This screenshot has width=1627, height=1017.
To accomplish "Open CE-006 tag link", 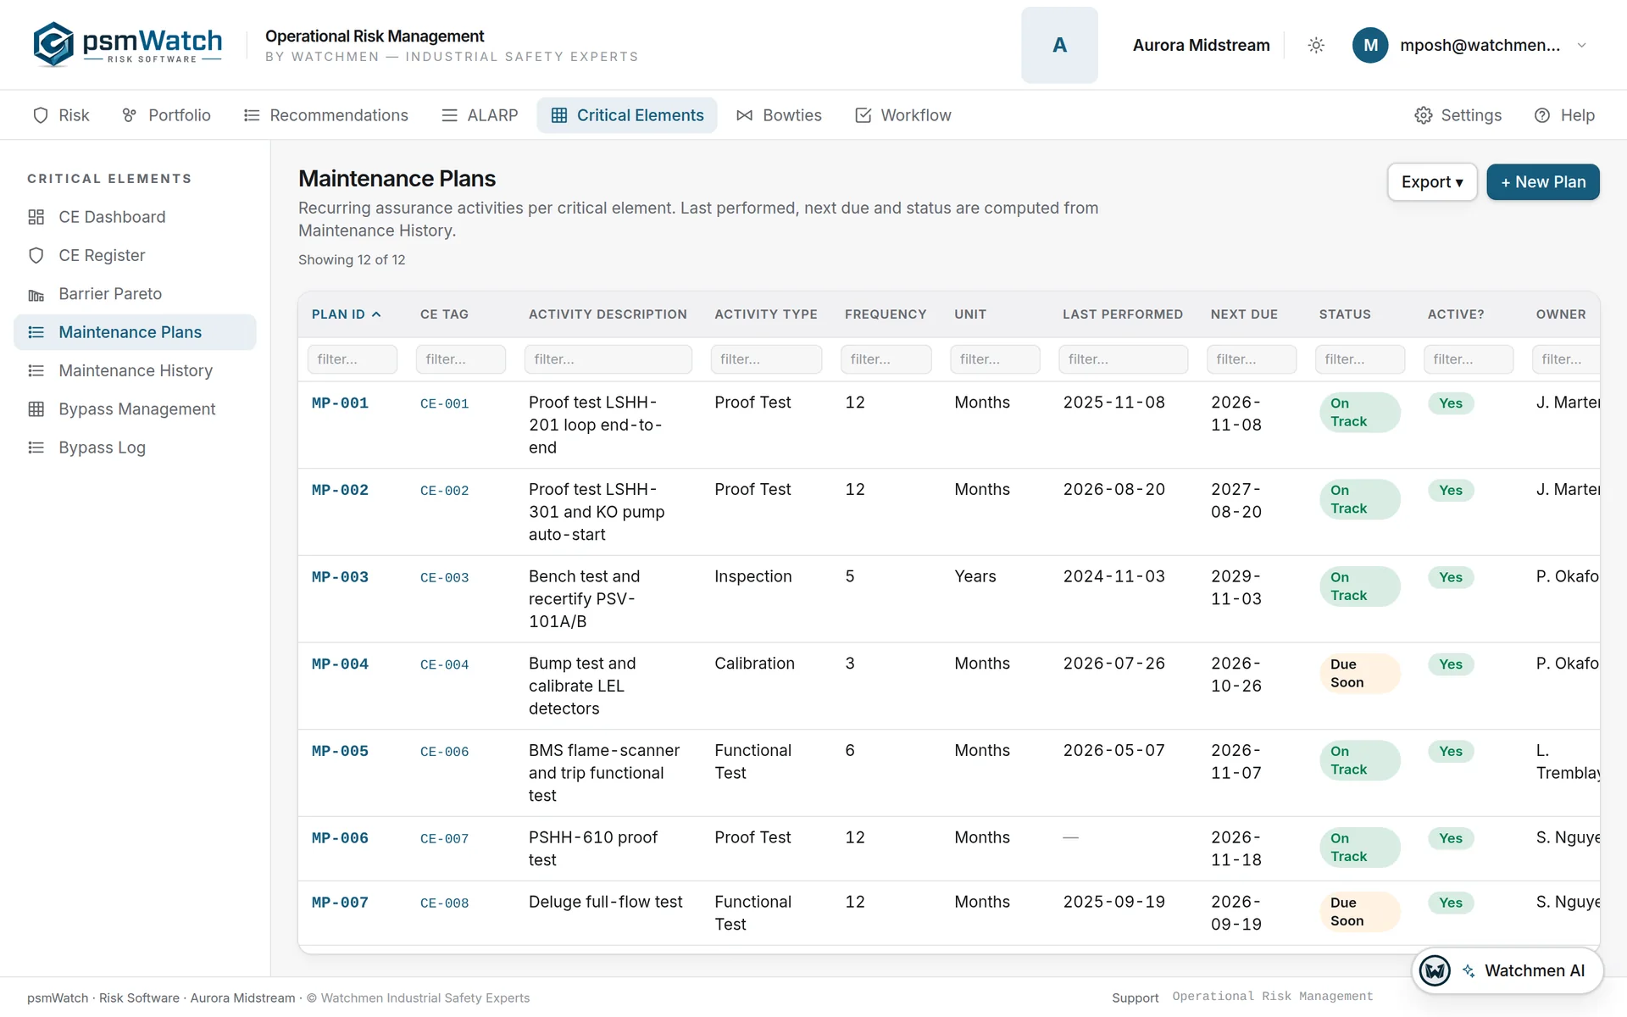I will (x=444, y=752).
